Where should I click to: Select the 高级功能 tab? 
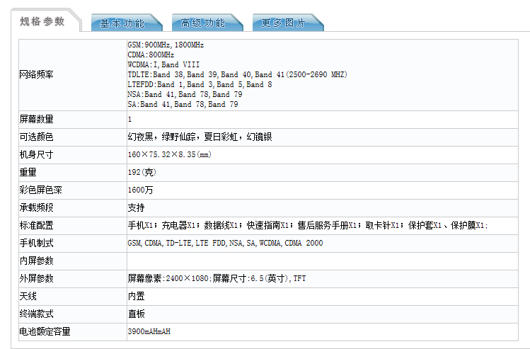coord(202,23)
